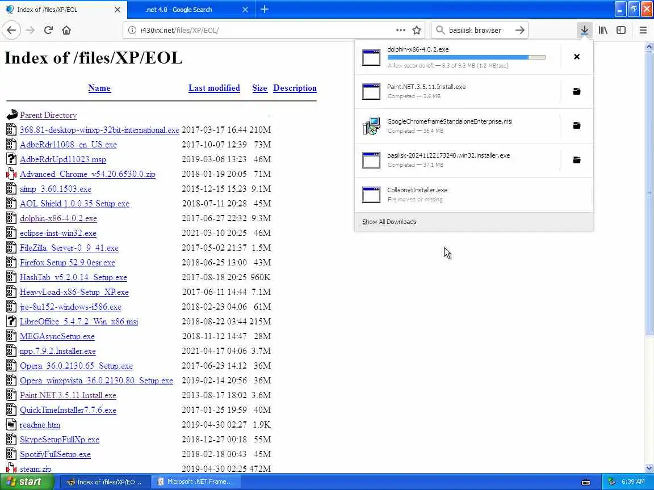
Task: Open page actions three-dot menu
Action: [400, 30]
